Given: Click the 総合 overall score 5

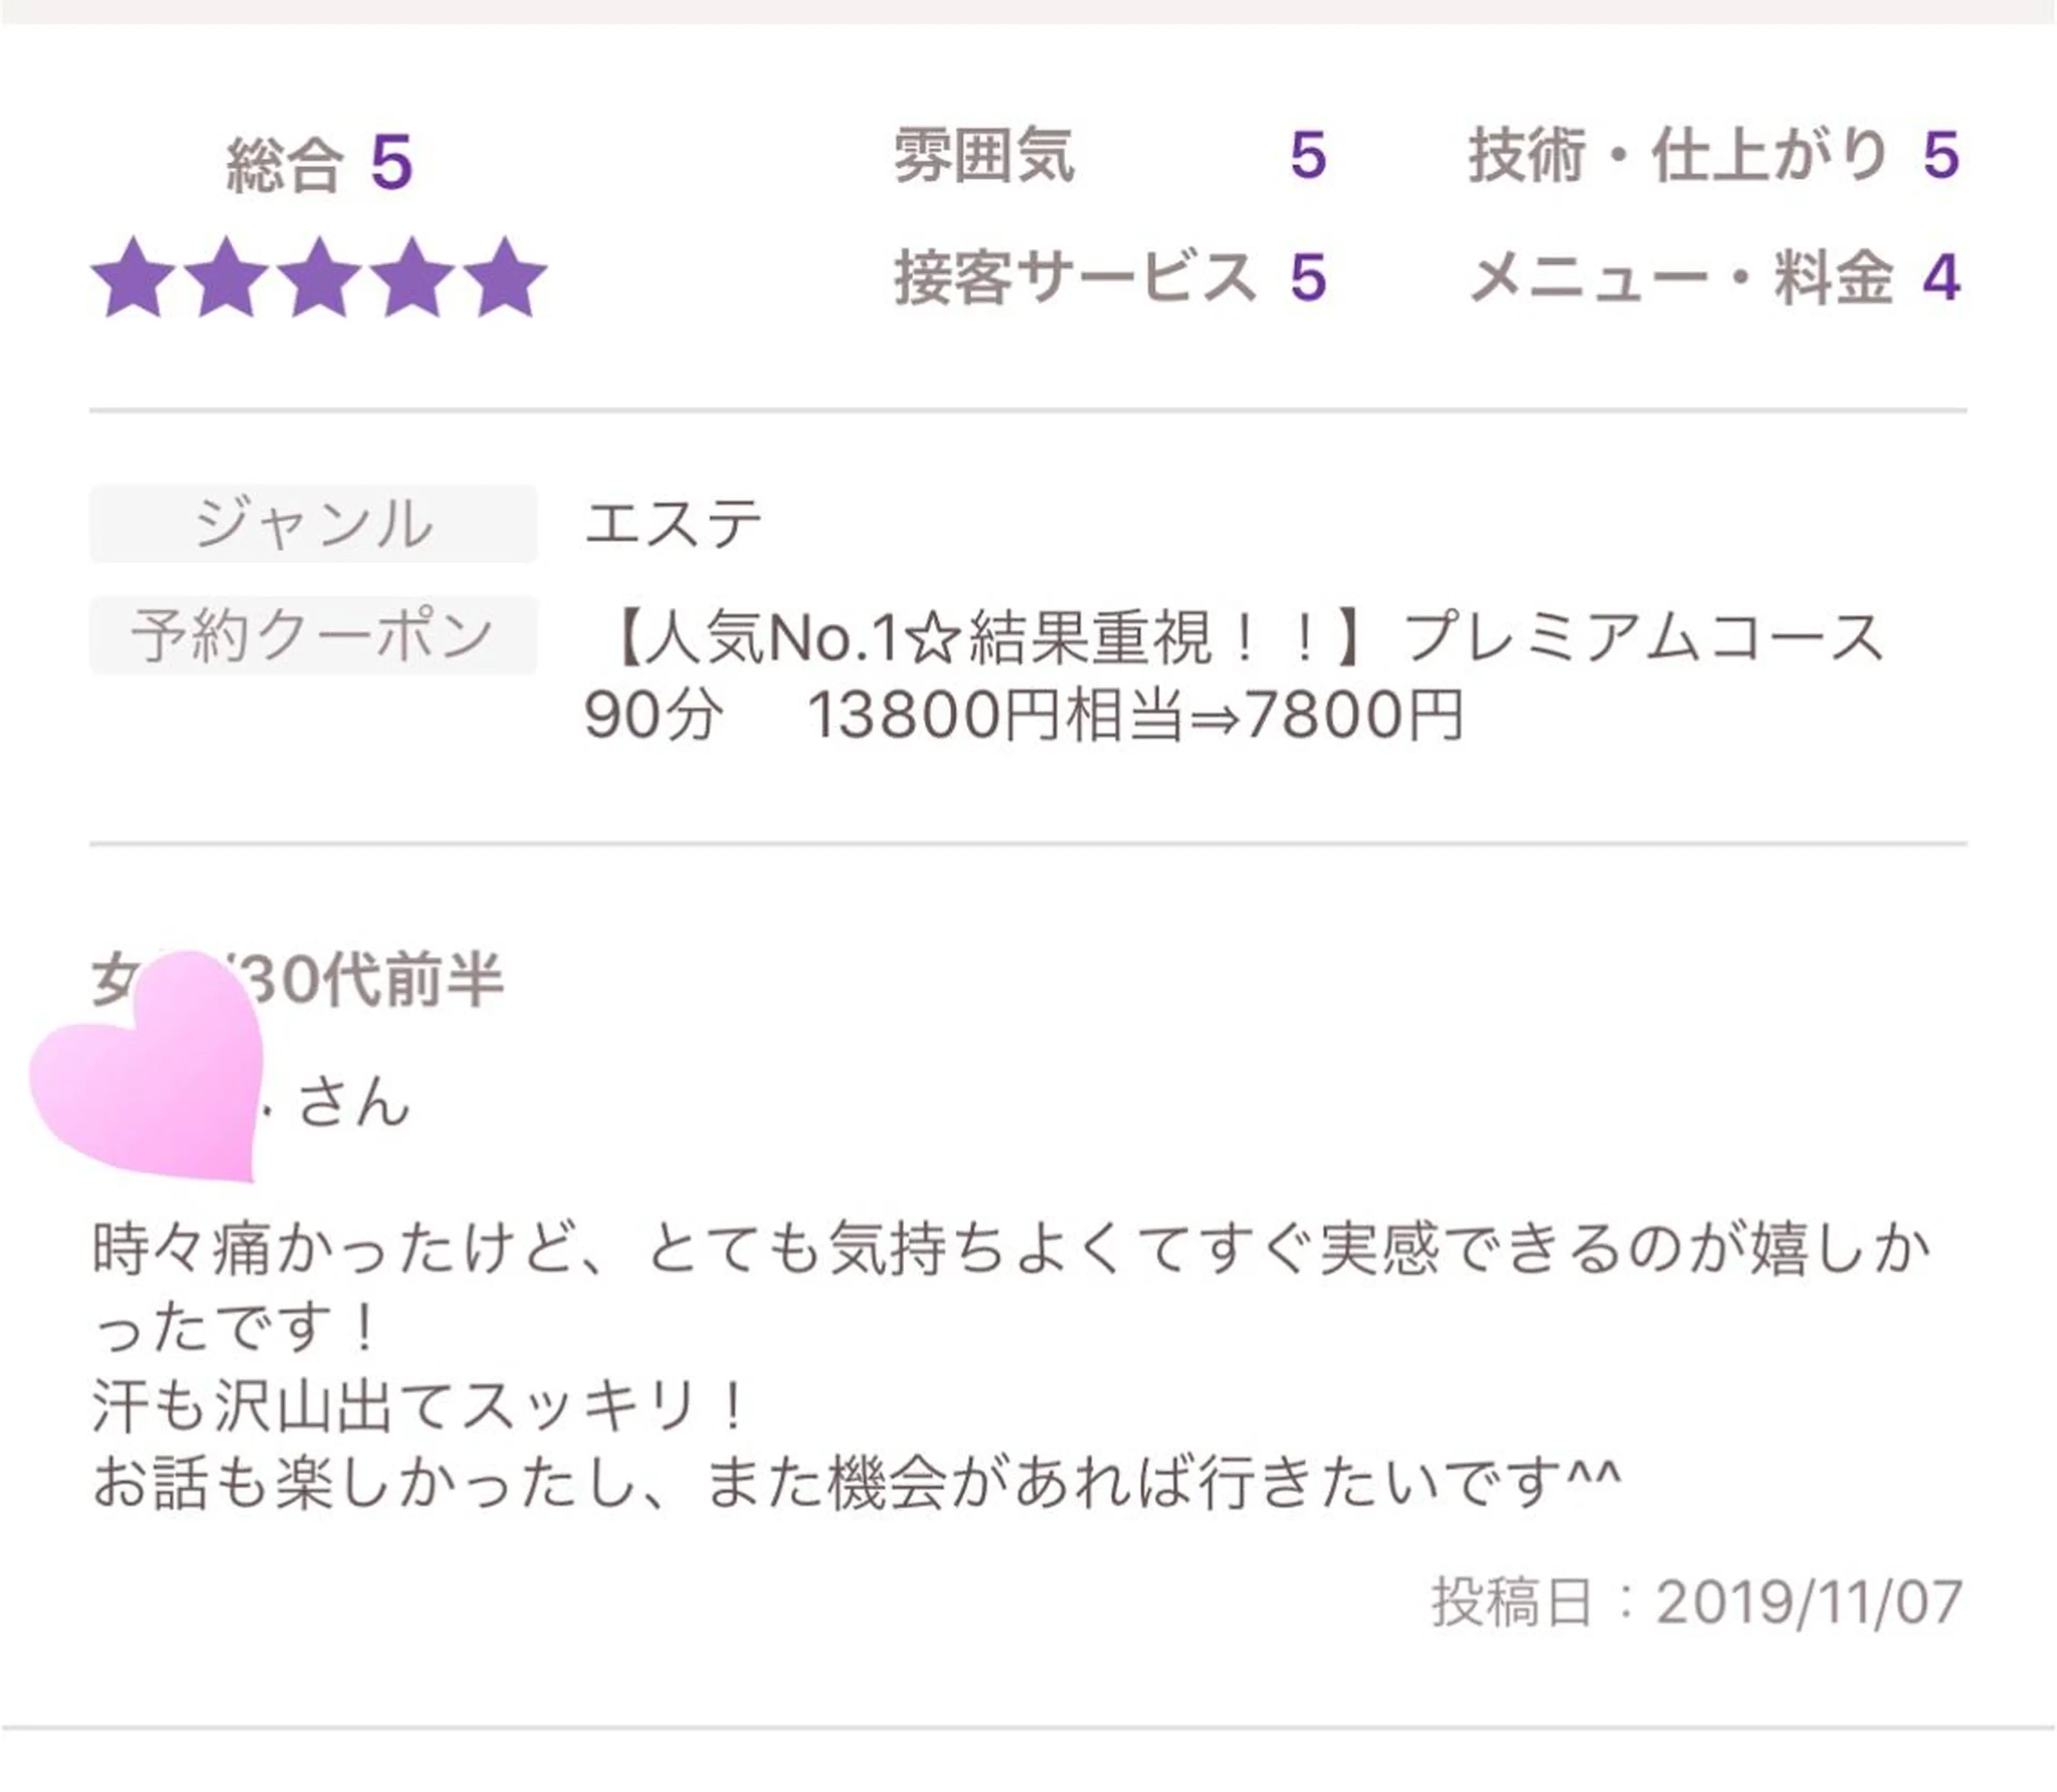Looking at the screenshot, I should (391, 163).
